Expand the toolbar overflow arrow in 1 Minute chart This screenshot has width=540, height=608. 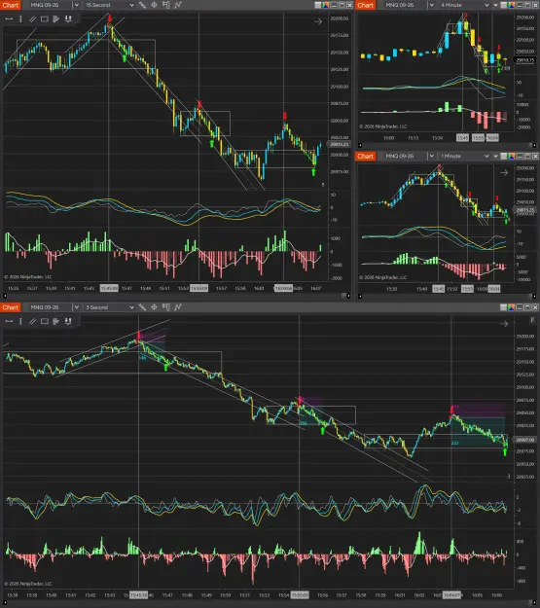(495, 156)
